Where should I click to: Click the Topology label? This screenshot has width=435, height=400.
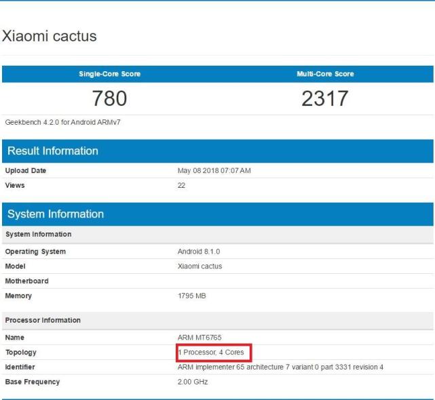(21, 353)
